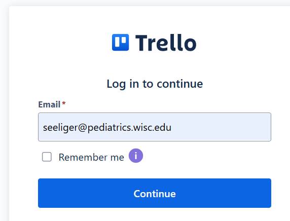290x221 pixels.
Task: Click the white letter i in info icon
Action: coord(136,156)
